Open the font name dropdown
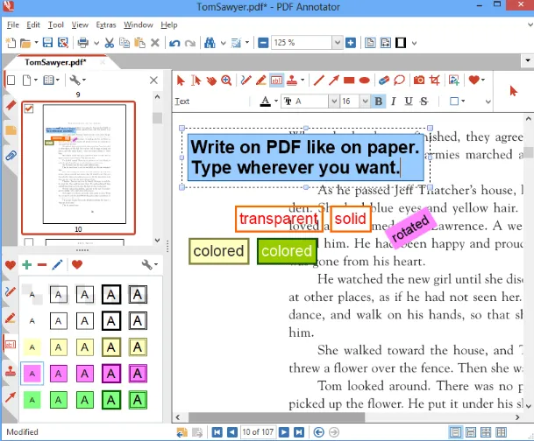The height and width of the screenshot is (441, 534). coord(334,101)
